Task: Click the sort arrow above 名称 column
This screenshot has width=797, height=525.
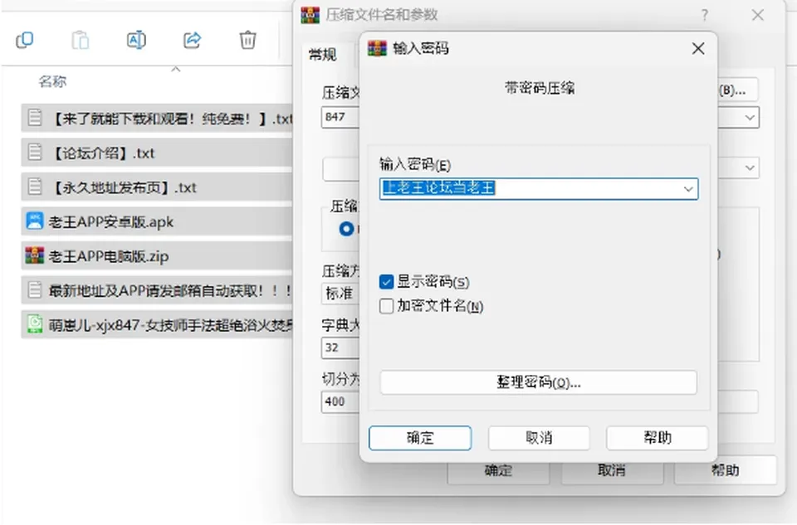Action: (x=176, y=70)
